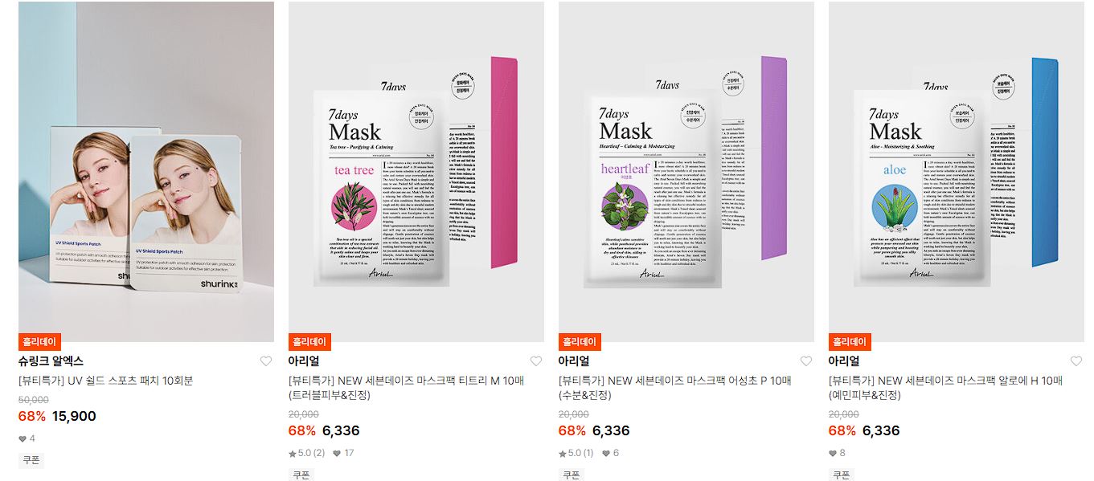The image size is (1094, 481).
Task: Toggle wishlist heart for heartleaf mask
Action: (806, 361)
